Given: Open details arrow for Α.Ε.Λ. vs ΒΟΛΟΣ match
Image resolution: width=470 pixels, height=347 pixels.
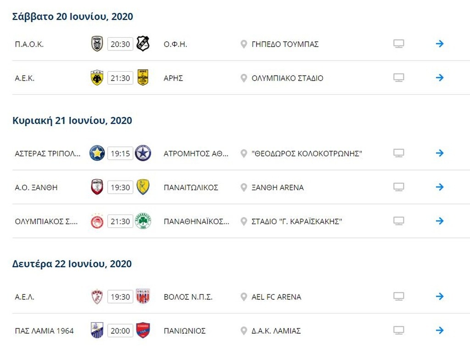Looking at the screenshot, I should point(440,297).
